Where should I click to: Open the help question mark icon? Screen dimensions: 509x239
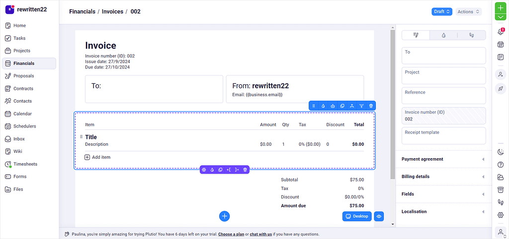[x=501, y=165]
